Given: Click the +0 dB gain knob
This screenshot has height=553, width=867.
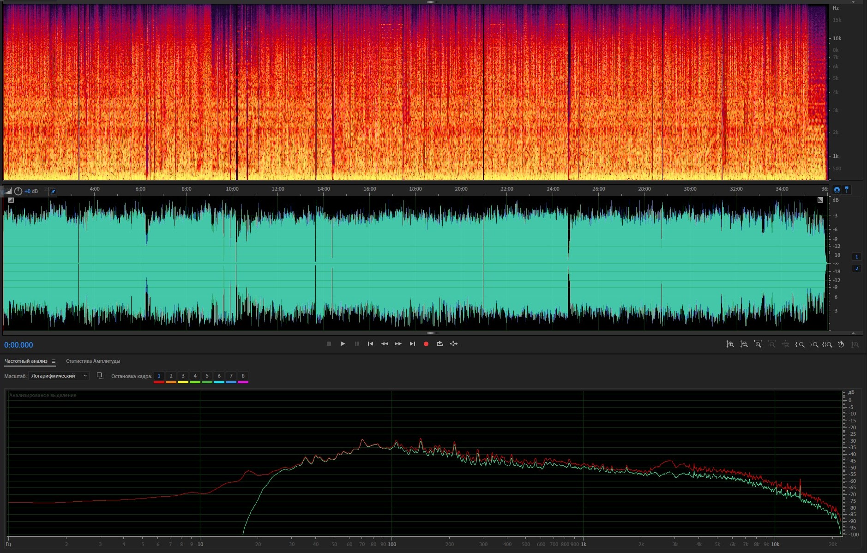Looking at the screenshot, I should 18,191.
